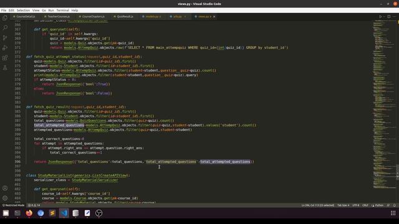Screen dimensions: 399x224
Task: Click the vertical scrollbar thumb of the editor
Action: click(x=398, y=172)
